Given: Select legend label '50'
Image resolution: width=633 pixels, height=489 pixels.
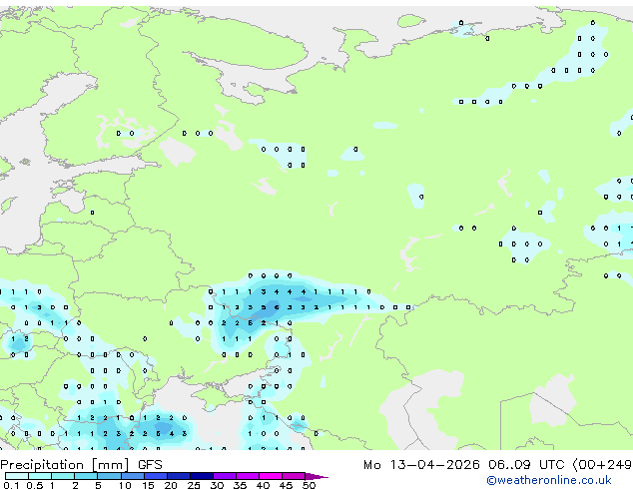Looking at the screenshot, I should point(309,485).
